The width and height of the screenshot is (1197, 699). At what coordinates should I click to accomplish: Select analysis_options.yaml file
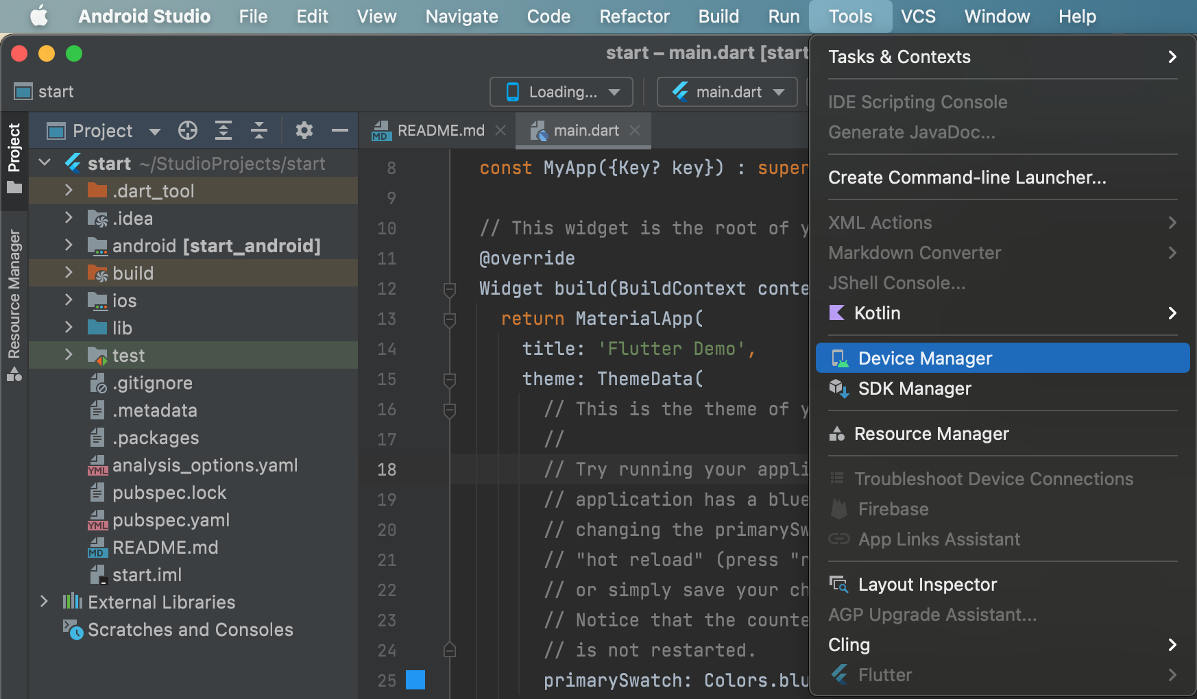click(x=205, y=465)
